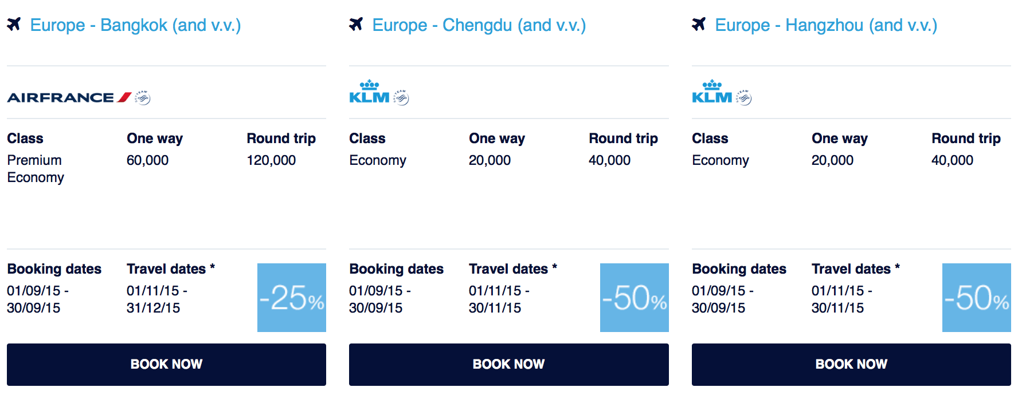Click the airplane icon beside Europe - Hangzhou
Screen dimensions: 1018x395
click(699, 24)
